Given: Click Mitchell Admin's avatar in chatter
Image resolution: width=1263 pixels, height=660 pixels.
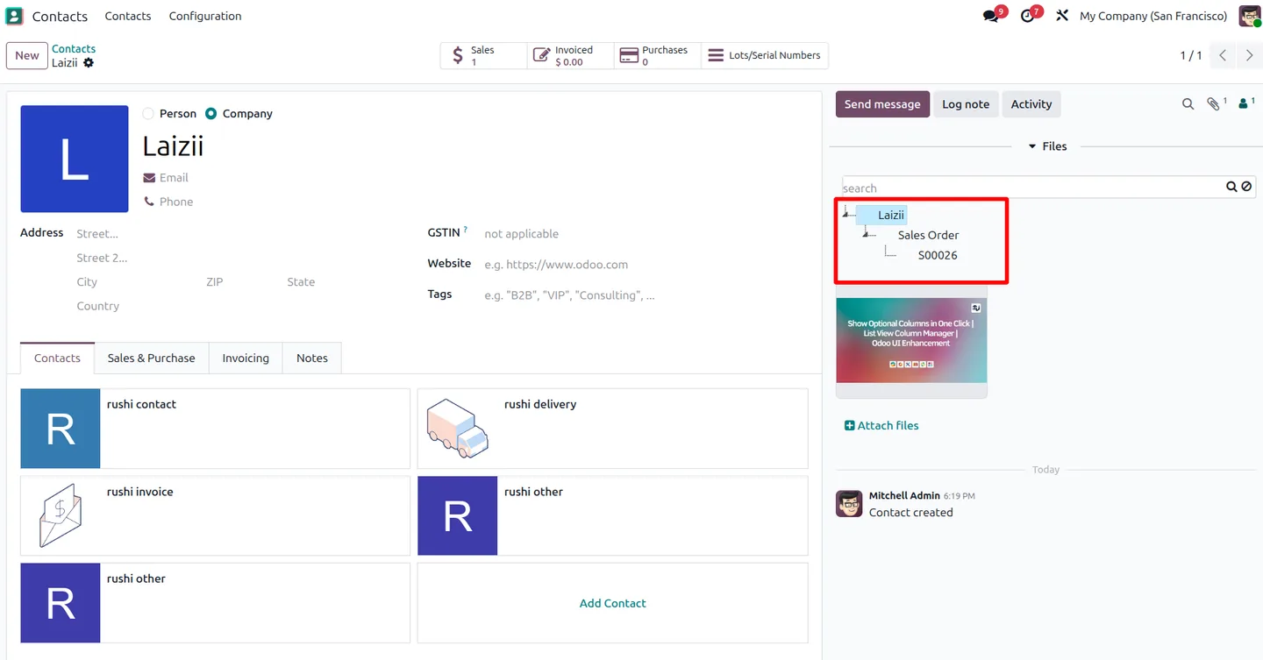Looking at the screenshot, I should [849, 504].
